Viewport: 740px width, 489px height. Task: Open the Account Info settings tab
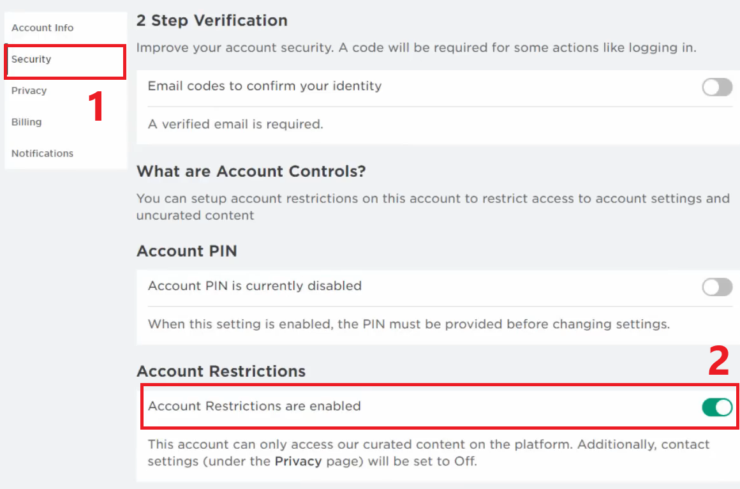[42, 28]
